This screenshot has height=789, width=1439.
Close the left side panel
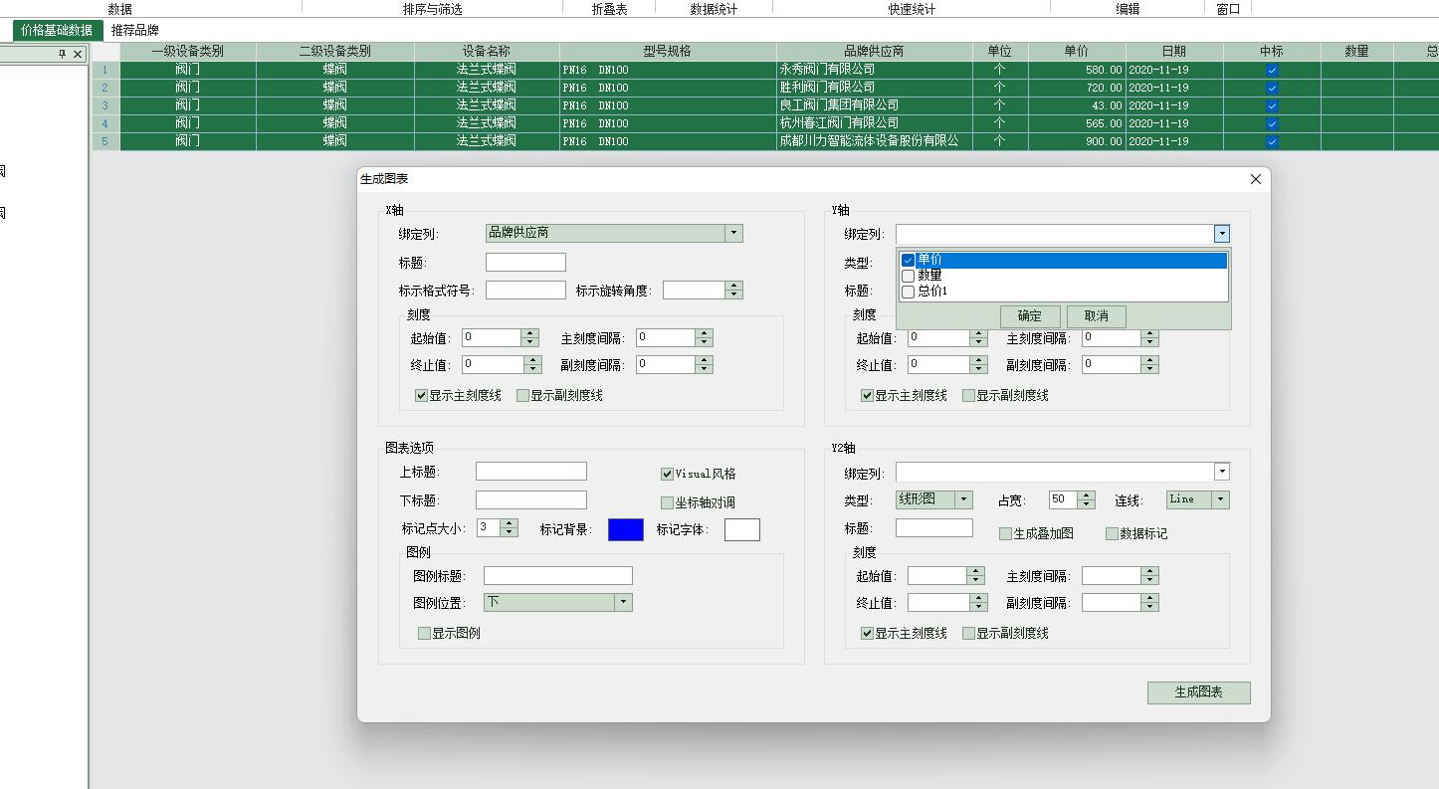(78, 54)
